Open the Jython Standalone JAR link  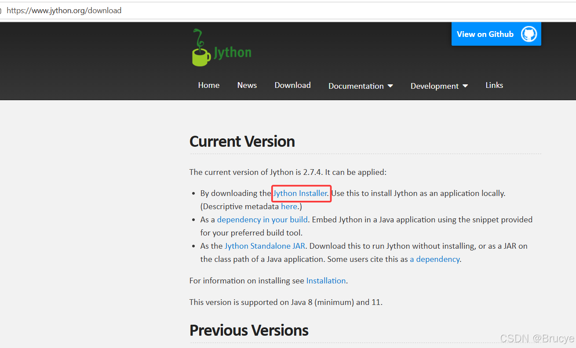(266, 246)
